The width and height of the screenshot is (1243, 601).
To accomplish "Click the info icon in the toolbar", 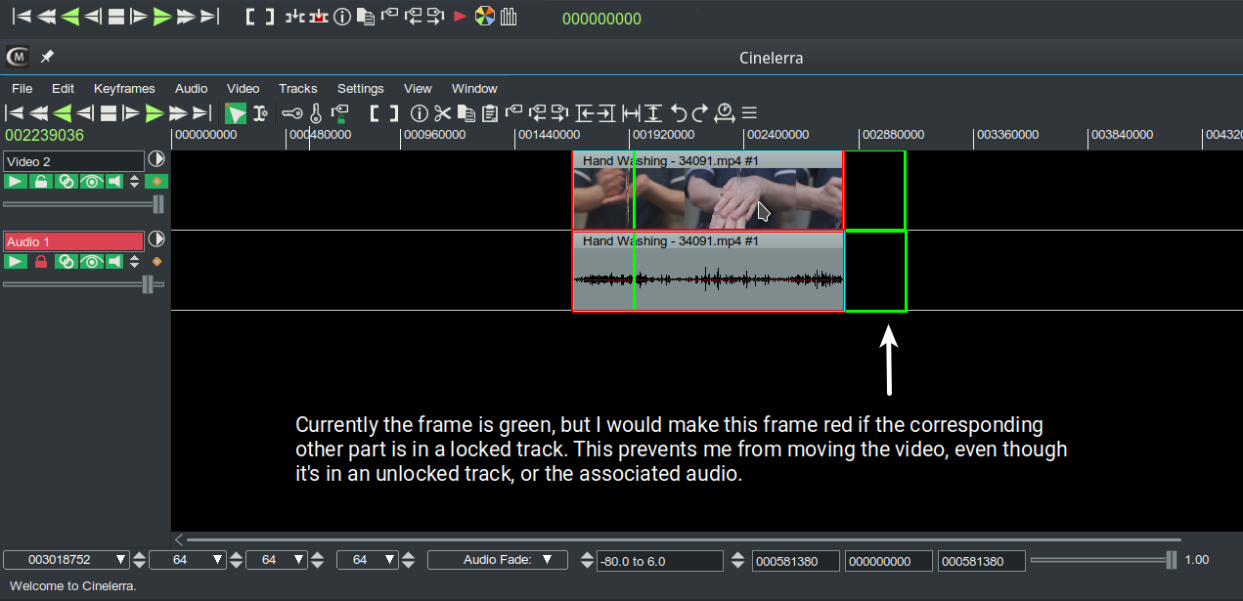I will coord(419,113).
